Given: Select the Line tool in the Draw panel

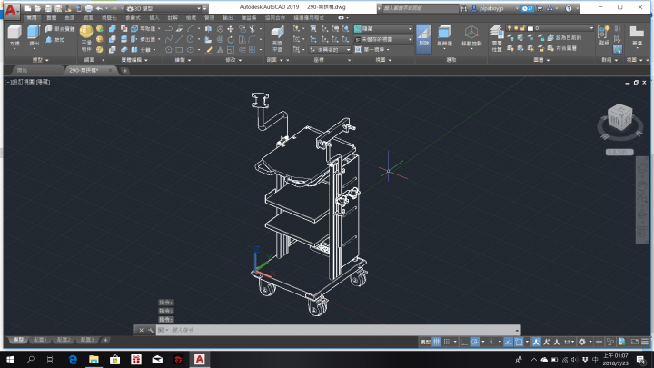Looking at the screenshot, I should [179, 39].
